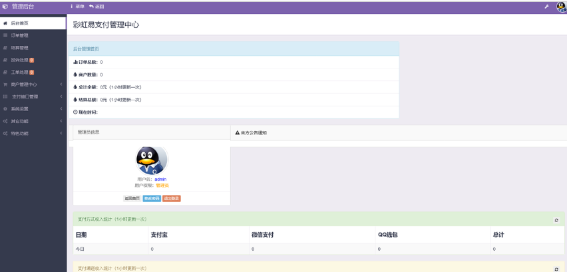Refresh the 支付通道收入统计 panel
Image resolution: width=567 pixels, height=272 pixels.
point(556,269)
